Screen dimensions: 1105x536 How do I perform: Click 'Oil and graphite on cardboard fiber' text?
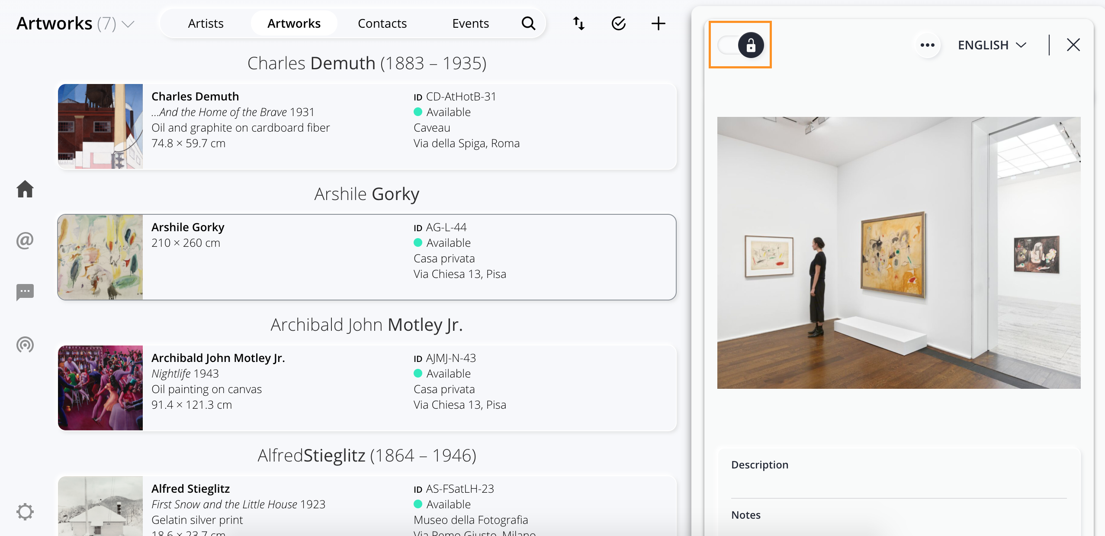tap(241, 128)
